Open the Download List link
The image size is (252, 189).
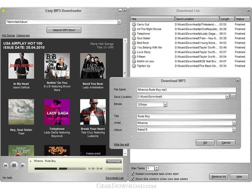114,178
